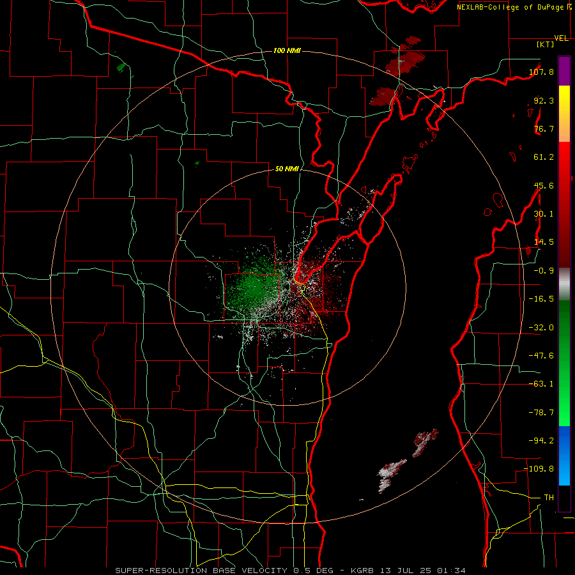
Task: Select the -16.5 scale value
Action: [541, 299]
